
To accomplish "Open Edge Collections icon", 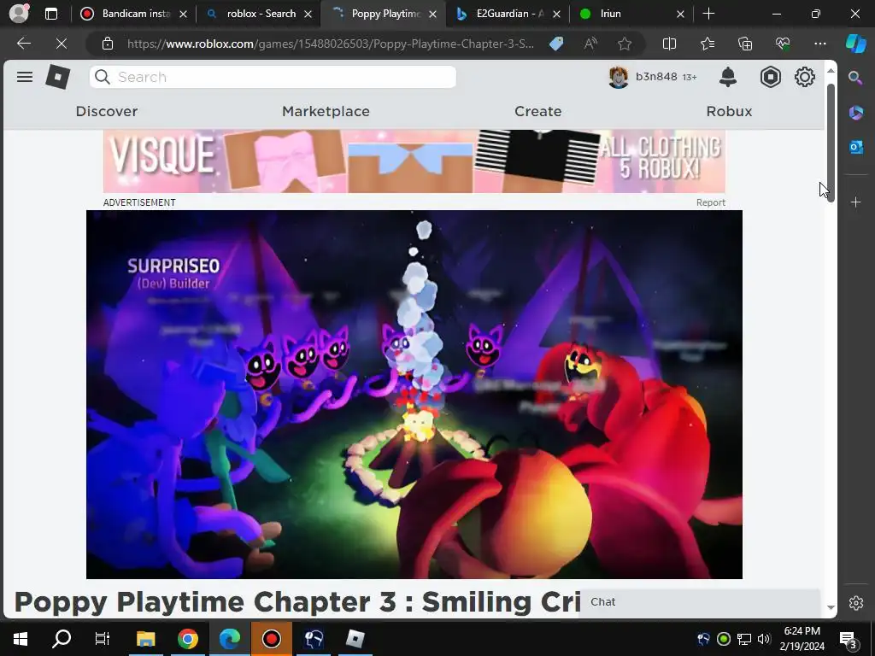I will tap(745, 44).
